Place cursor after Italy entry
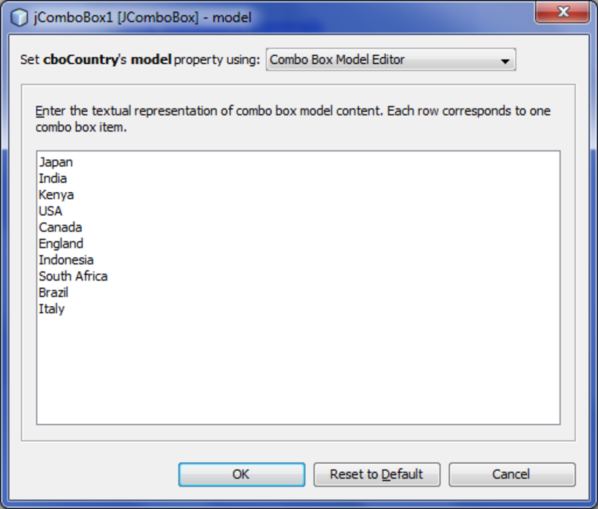The width and height of the screenshot is (598, 509). 65,309
